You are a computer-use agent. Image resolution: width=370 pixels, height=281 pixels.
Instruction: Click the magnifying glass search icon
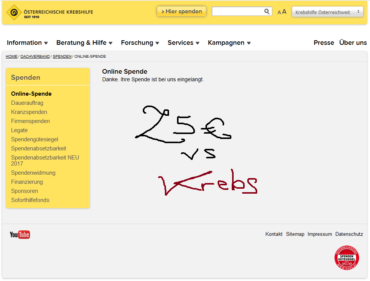(267, 11)
